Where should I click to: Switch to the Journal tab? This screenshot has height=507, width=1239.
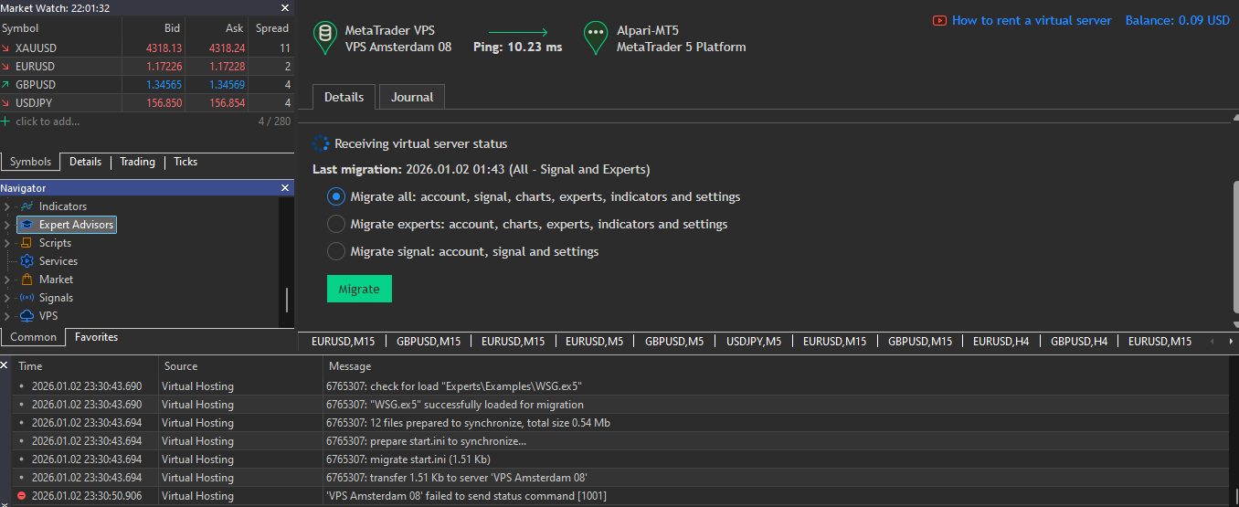point(412,97)
